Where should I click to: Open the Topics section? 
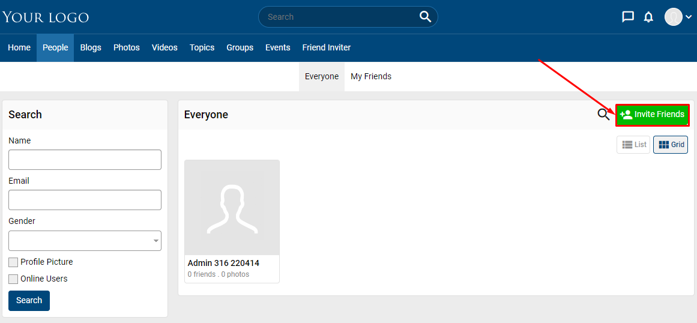(x=202, y=47)
